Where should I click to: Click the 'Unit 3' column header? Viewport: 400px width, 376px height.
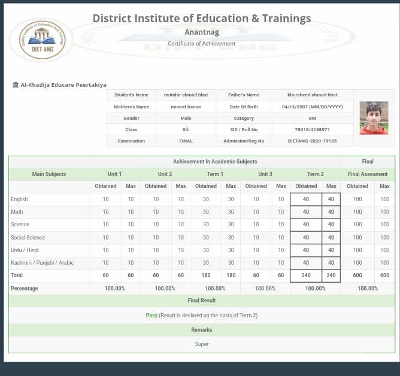[265, 174]
